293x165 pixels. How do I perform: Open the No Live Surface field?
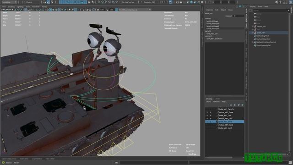[x=128, y=2]
